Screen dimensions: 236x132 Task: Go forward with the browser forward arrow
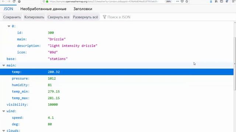coord(8,1)
